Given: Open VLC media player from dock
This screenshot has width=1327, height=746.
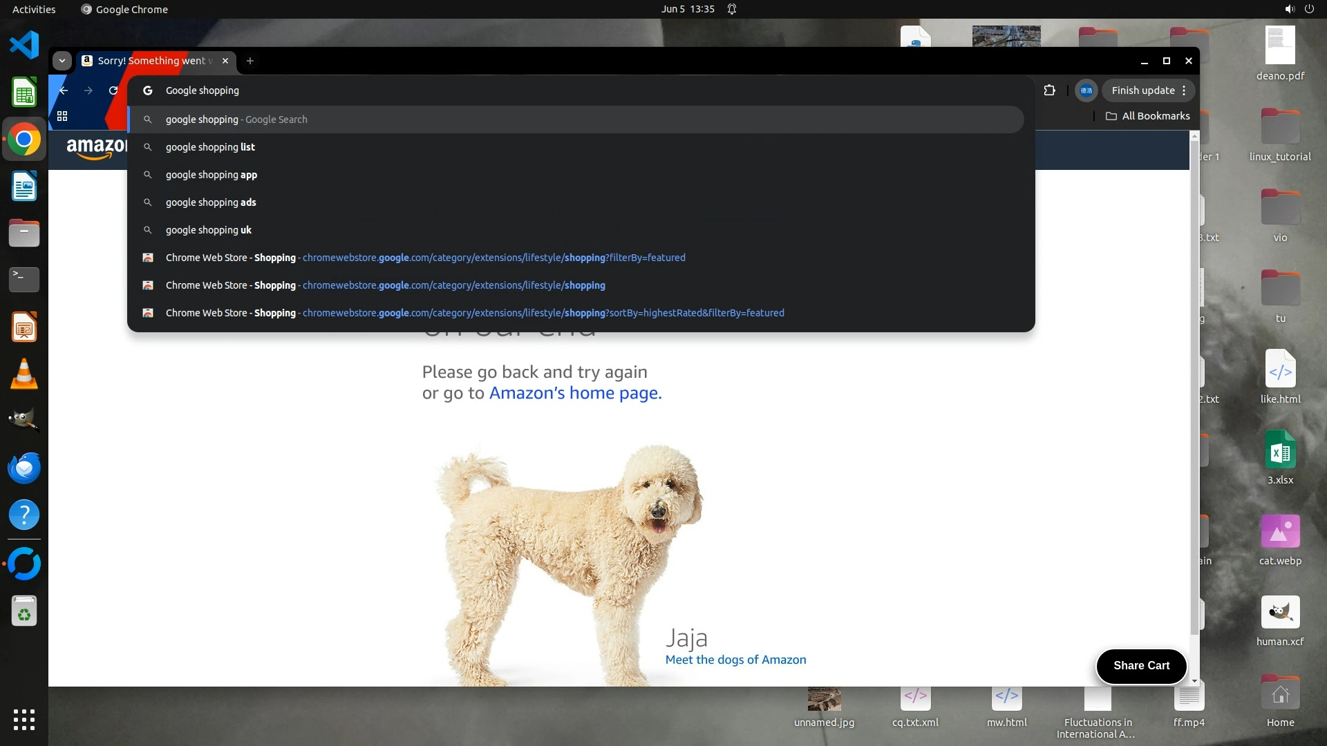Looking at the screenshot, I should (24, 374).
